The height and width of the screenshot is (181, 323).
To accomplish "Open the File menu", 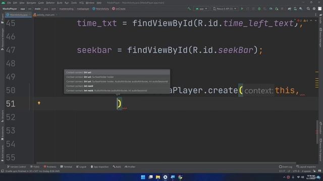I will click(9, 3).
